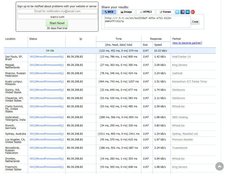
Task: Select Kuala Lumpur time 1207 ms cell
Action: (x=118, y=82)
